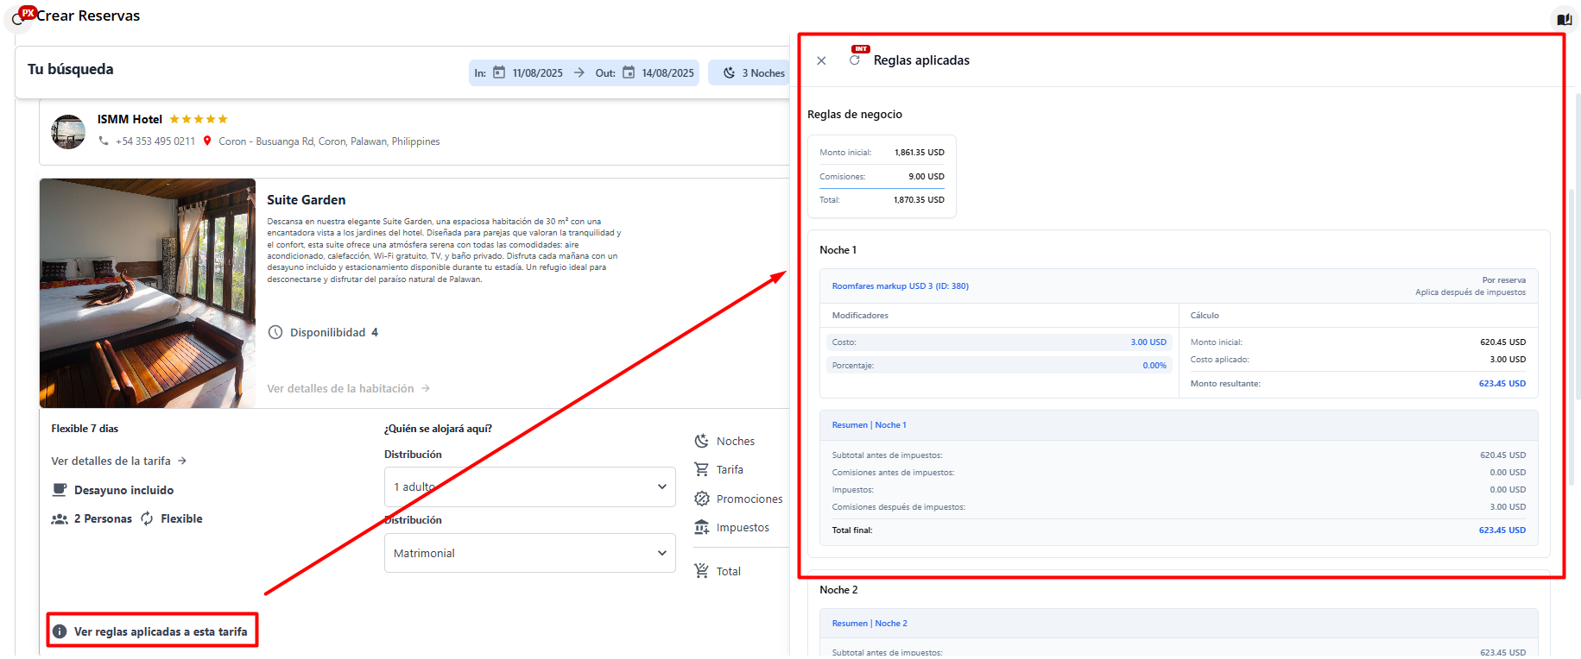Click the moon icon in 3 Noches chip
Viewport: 1581px width, 659px height.
(730, 73)
